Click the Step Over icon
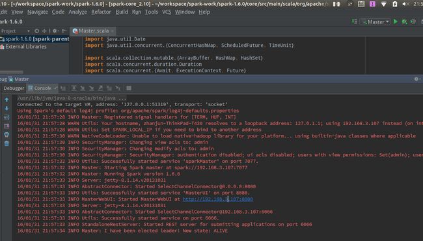The width and height of the screenshot is (423, 241). pos(74,88)
